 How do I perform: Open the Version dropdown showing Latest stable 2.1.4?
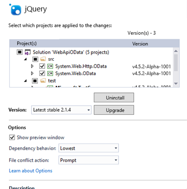tap(61, 110)
